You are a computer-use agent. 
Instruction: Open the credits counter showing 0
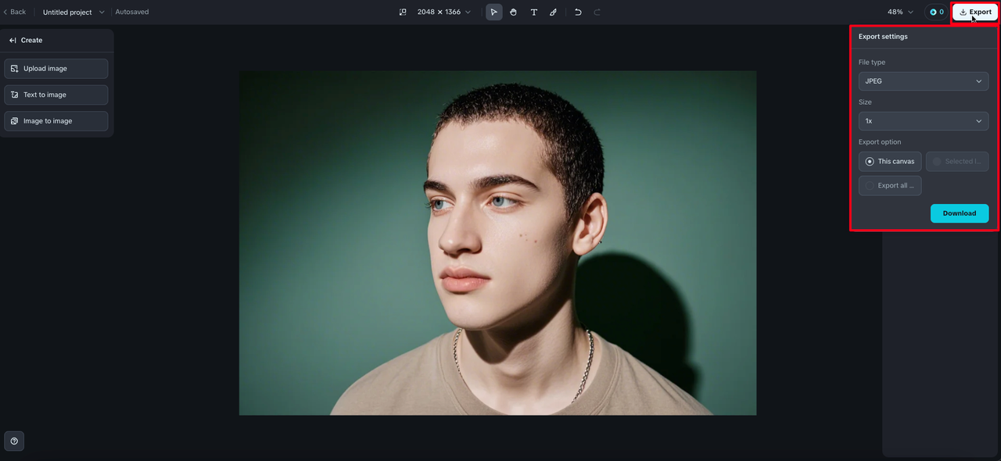(x=936, y=12)
